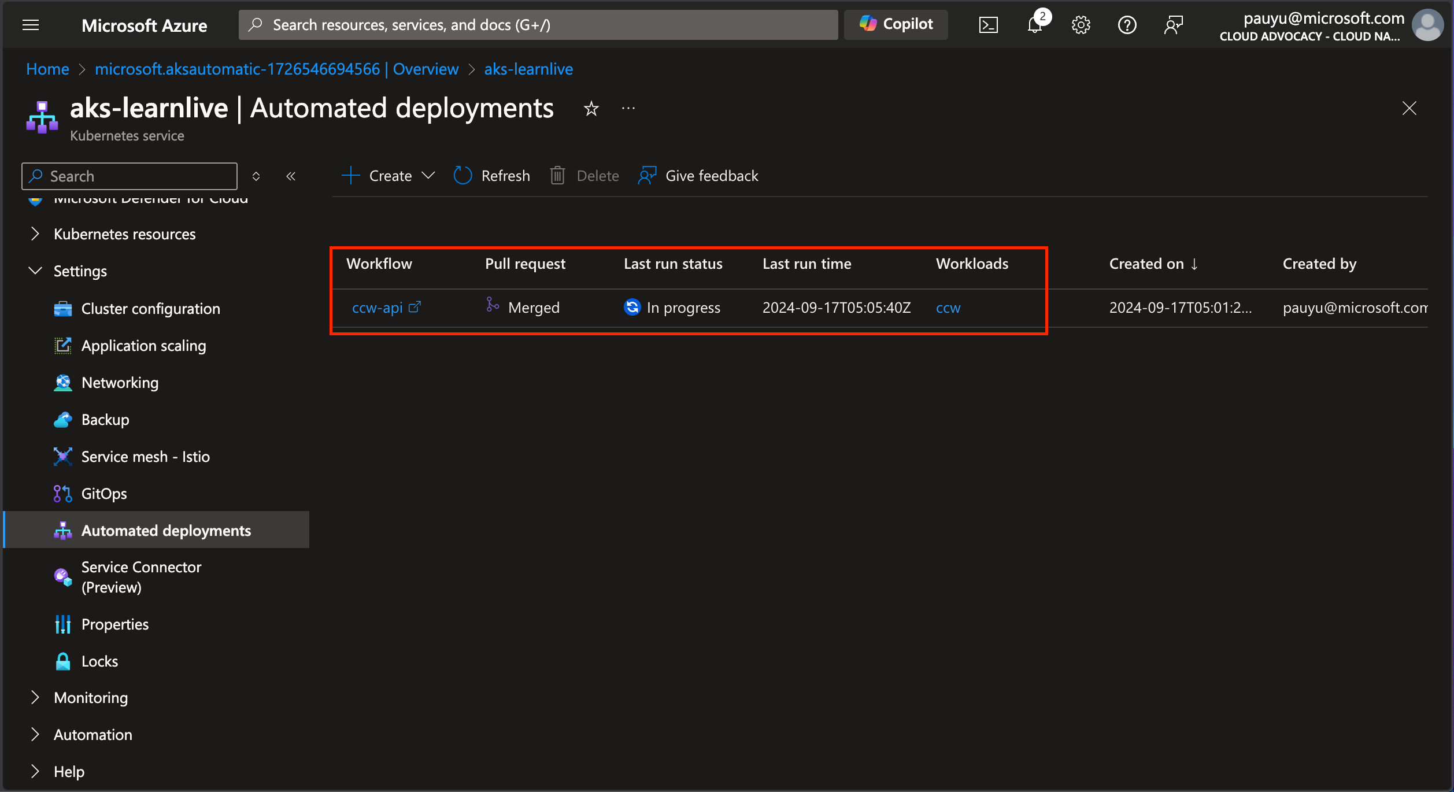Click the Last run time header

(806, 264)
